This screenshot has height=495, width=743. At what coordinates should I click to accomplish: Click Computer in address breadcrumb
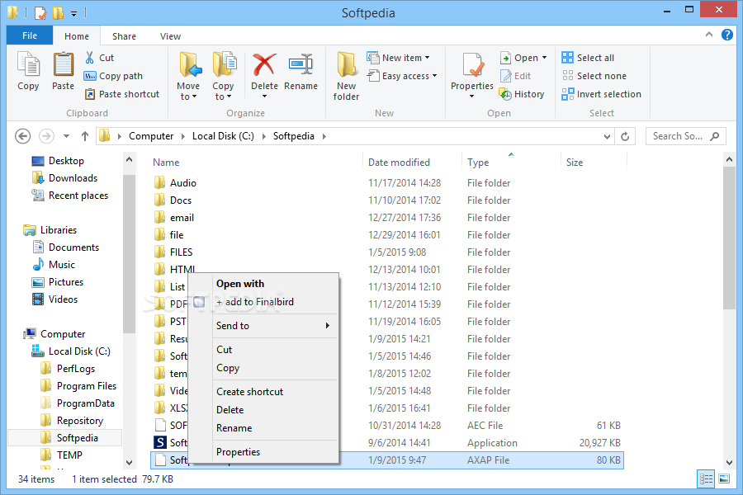point(151,136)
